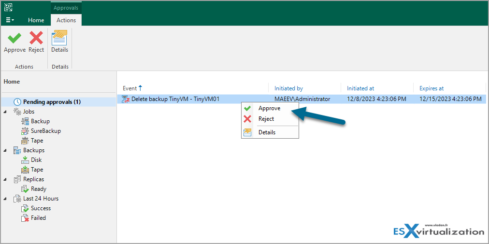Select Ready under Replicas
489x244 pixels.
coord(38,189)
